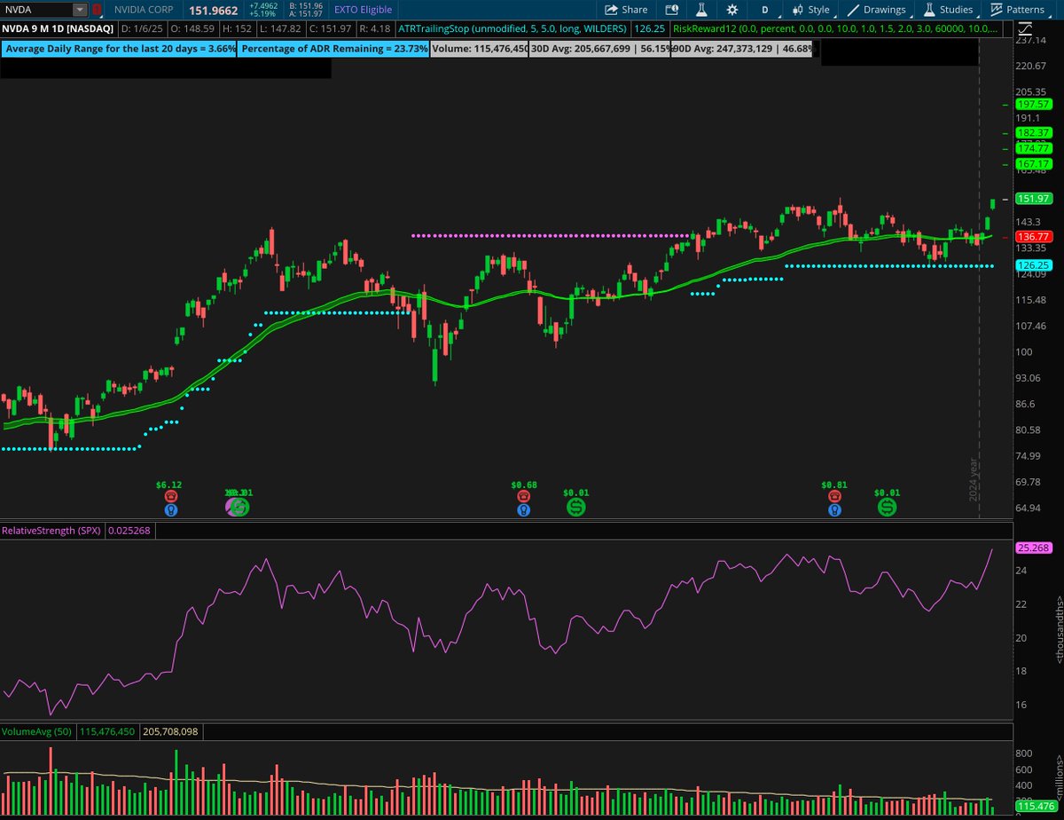
Task: Click the cyan 126.25 trailing stop bubble
Action: [1033, 265]
